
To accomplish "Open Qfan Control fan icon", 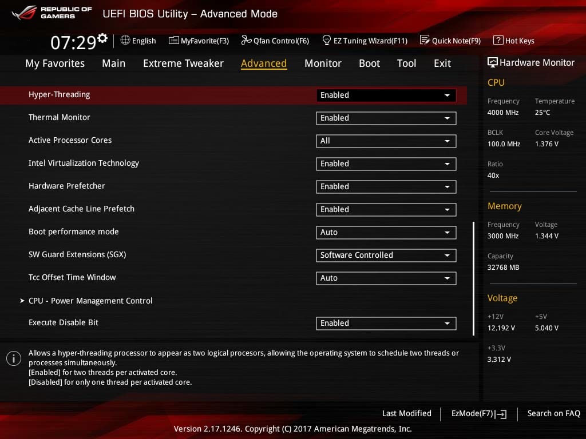I will point(247,41).
